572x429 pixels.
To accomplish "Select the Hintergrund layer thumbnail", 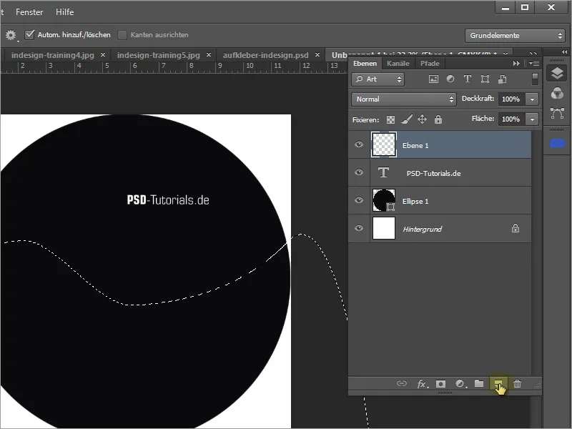I will (384, 228).
